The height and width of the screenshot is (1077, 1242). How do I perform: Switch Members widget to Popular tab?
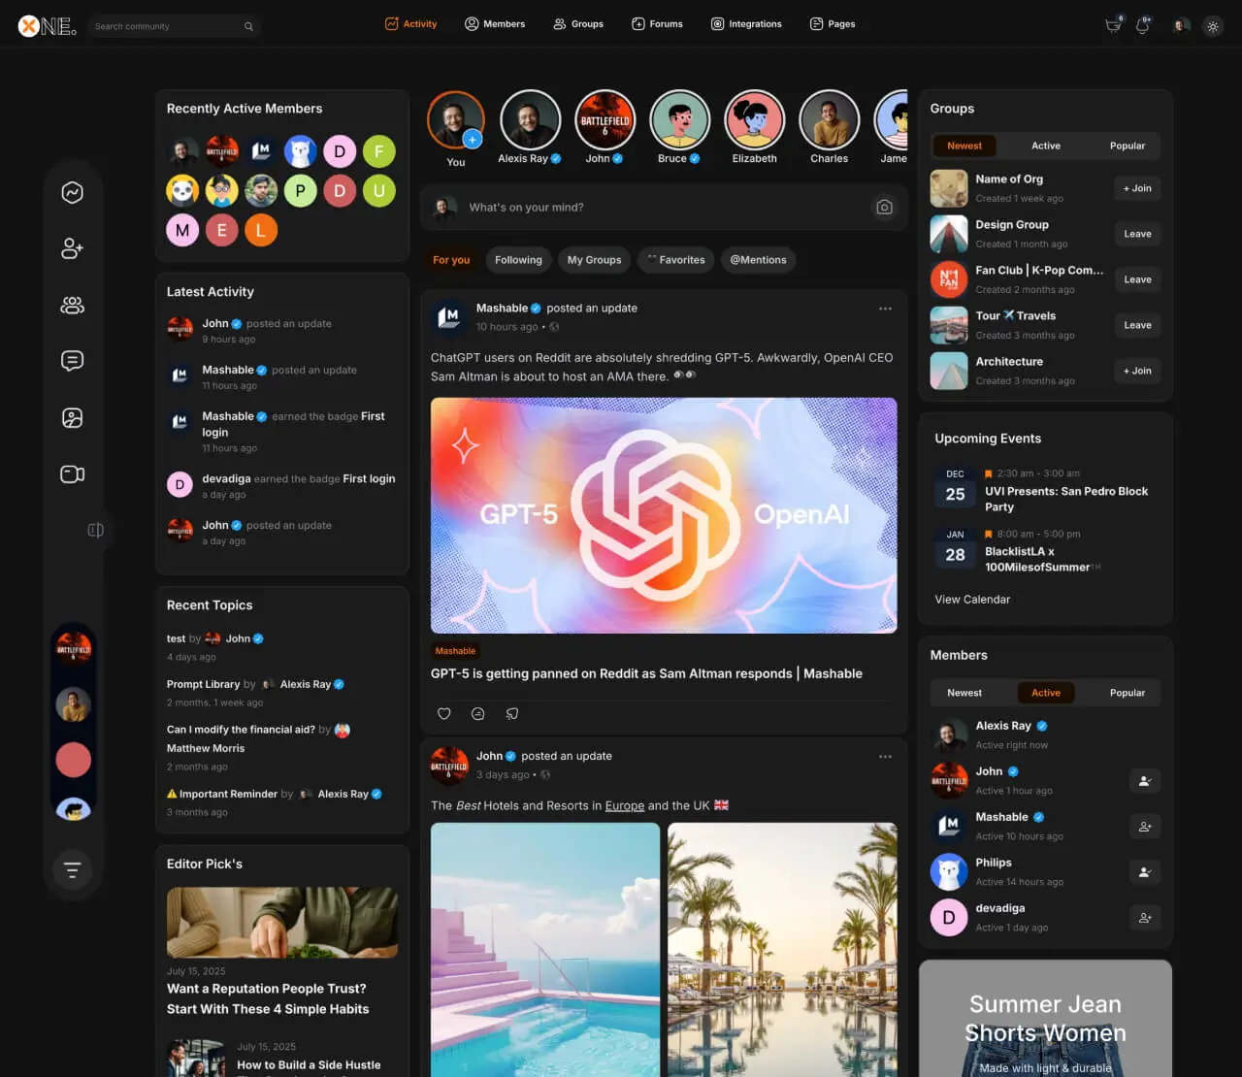click(1128, 693)
